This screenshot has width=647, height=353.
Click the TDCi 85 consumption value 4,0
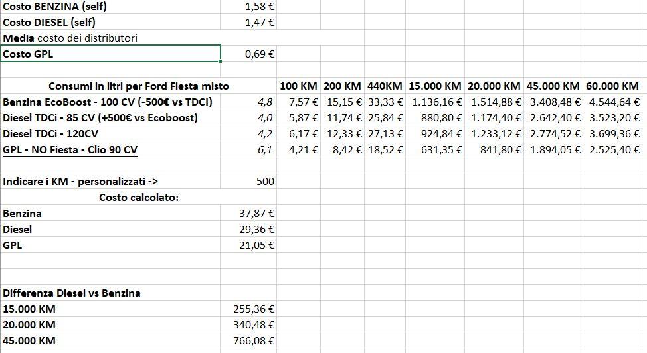tap(248, 118)
